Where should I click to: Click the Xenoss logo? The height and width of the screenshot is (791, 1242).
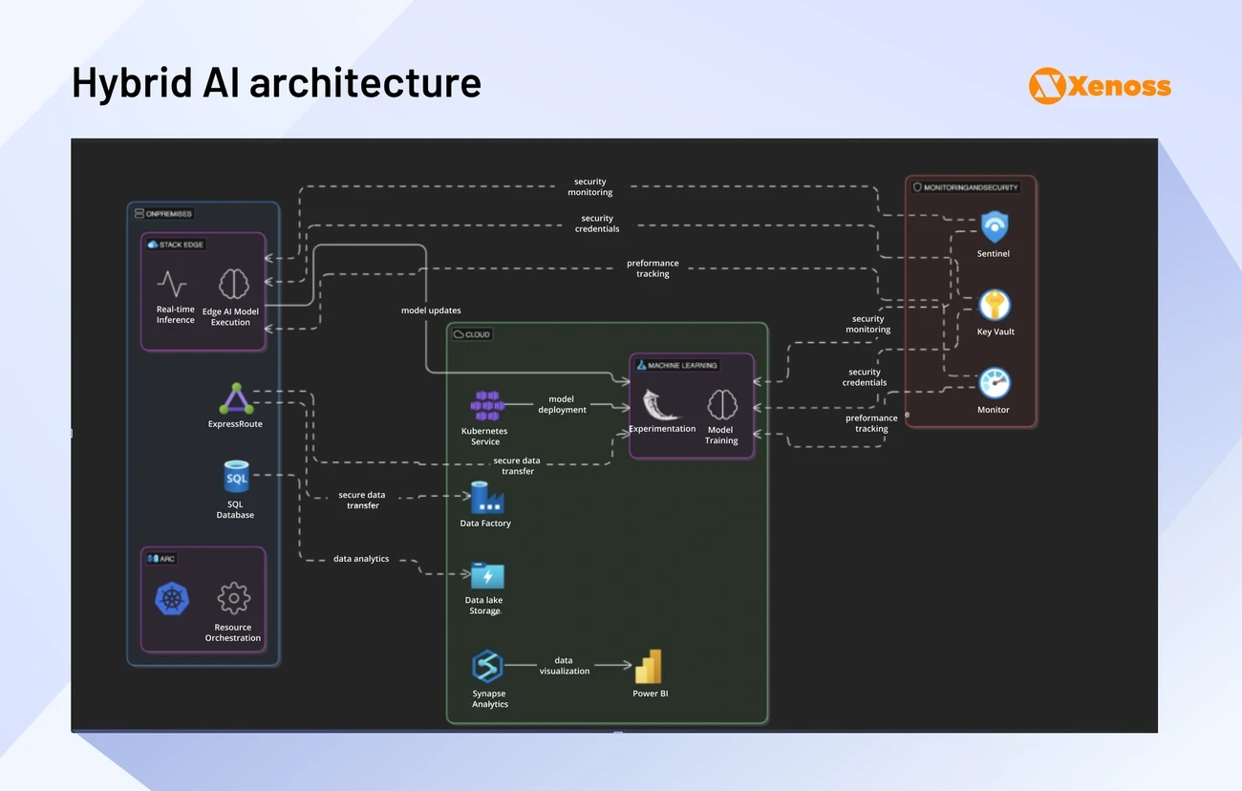tap(1099, 85)
